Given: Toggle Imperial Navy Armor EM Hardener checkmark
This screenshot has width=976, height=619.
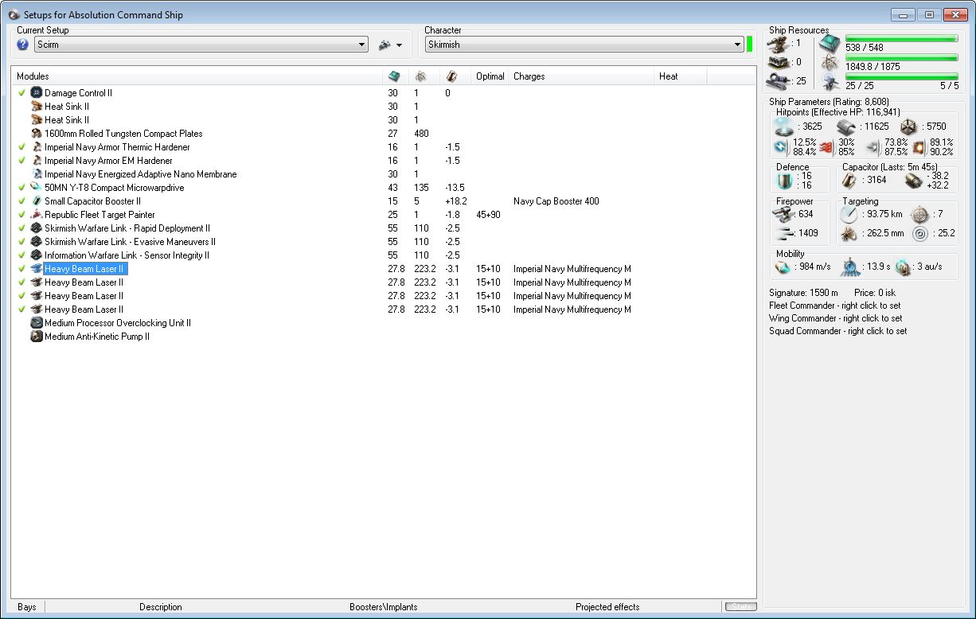Looking at the screenshot, I should [22, 161].
